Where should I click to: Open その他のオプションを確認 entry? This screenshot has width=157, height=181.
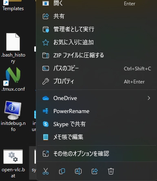[x=97, y=154]
